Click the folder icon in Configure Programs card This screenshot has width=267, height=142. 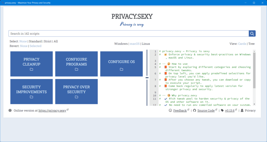tap(76, 69)
